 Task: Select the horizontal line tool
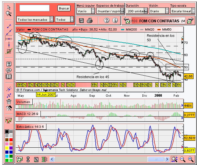pyautogui.click(x=9, y=38)
